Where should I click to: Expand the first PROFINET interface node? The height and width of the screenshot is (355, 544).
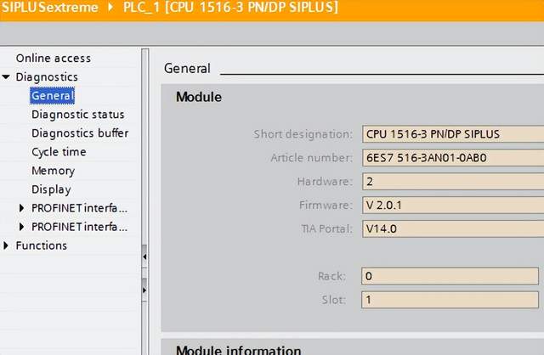click(x=22, y=208)
